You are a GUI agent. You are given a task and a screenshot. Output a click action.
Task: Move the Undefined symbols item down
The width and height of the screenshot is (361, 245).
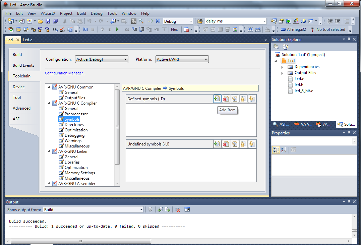pos(252,144)
